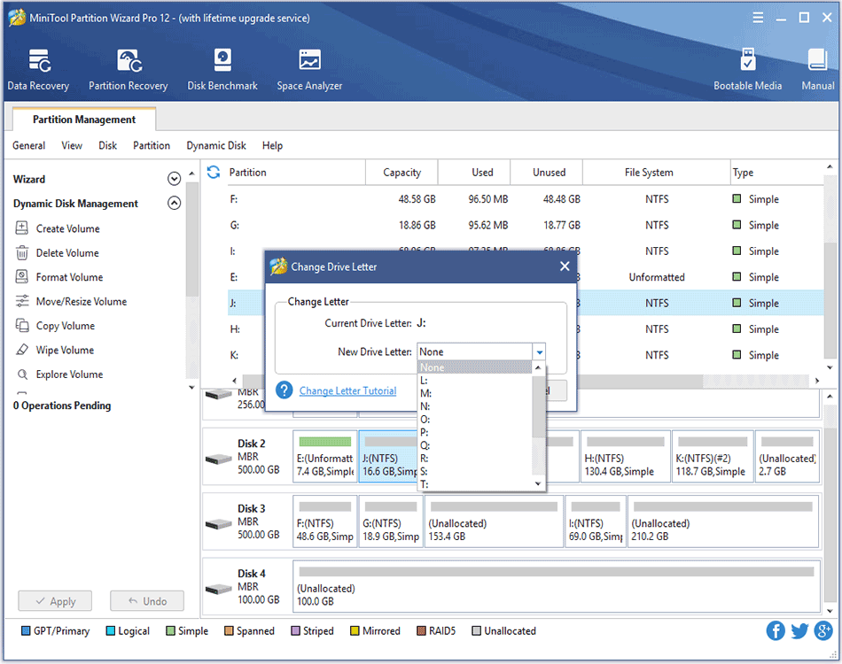Screen dimensions: 842x664
Task: Choose drive letter R:
Action: click(475, 458)
